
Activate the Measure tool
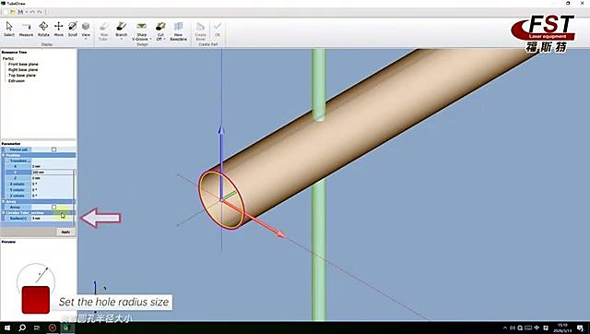point(26,30)
